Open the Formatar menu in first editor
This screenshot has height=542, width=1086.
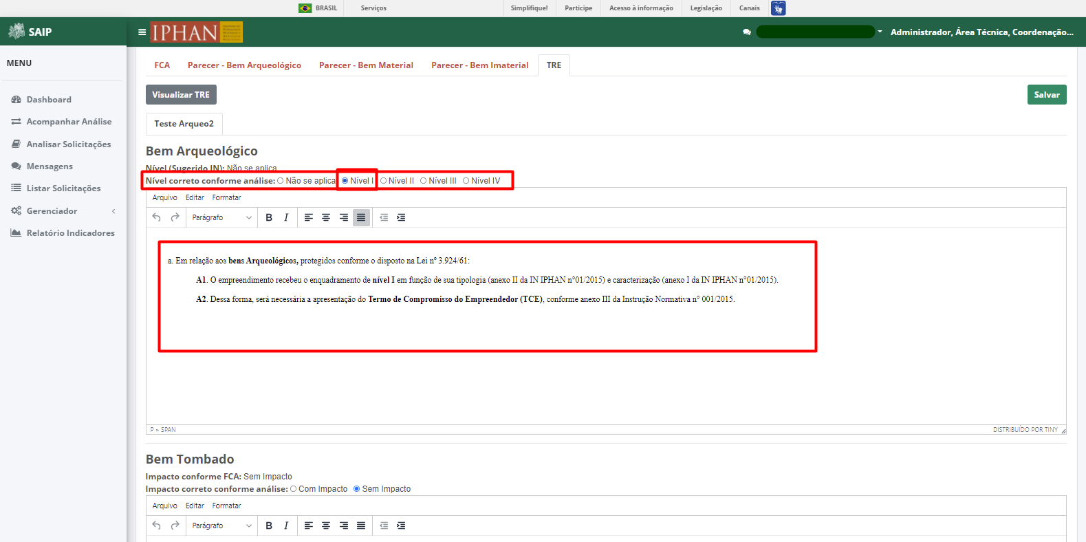click(x=226, y=197)
